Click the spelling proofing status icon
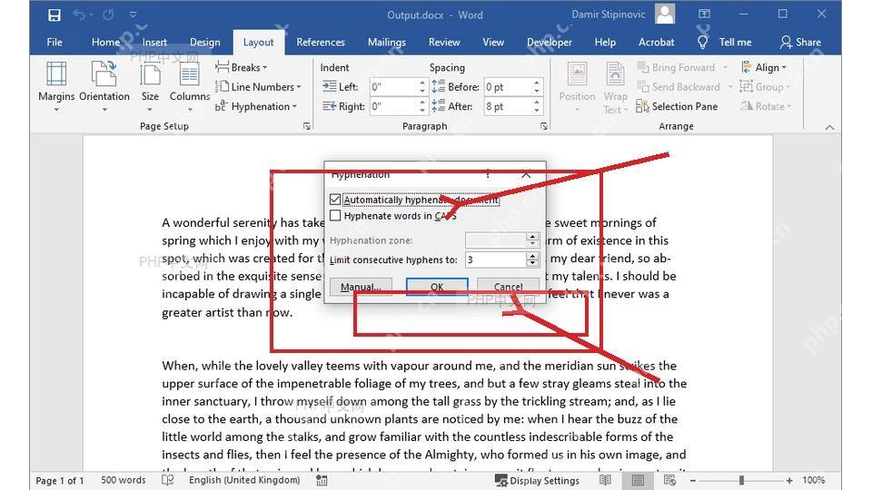 click(x=167, y=480)
